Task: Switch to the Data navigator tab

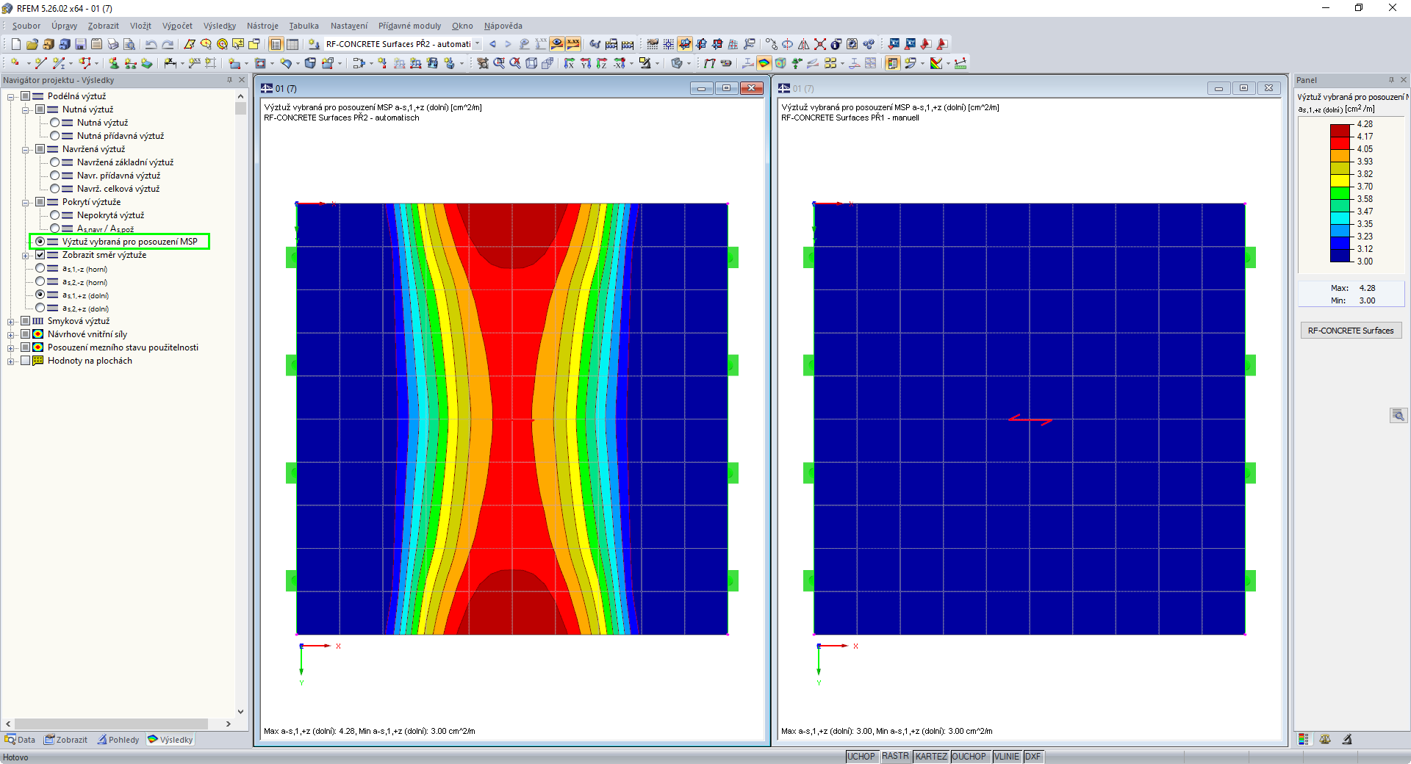Action: 21,740
